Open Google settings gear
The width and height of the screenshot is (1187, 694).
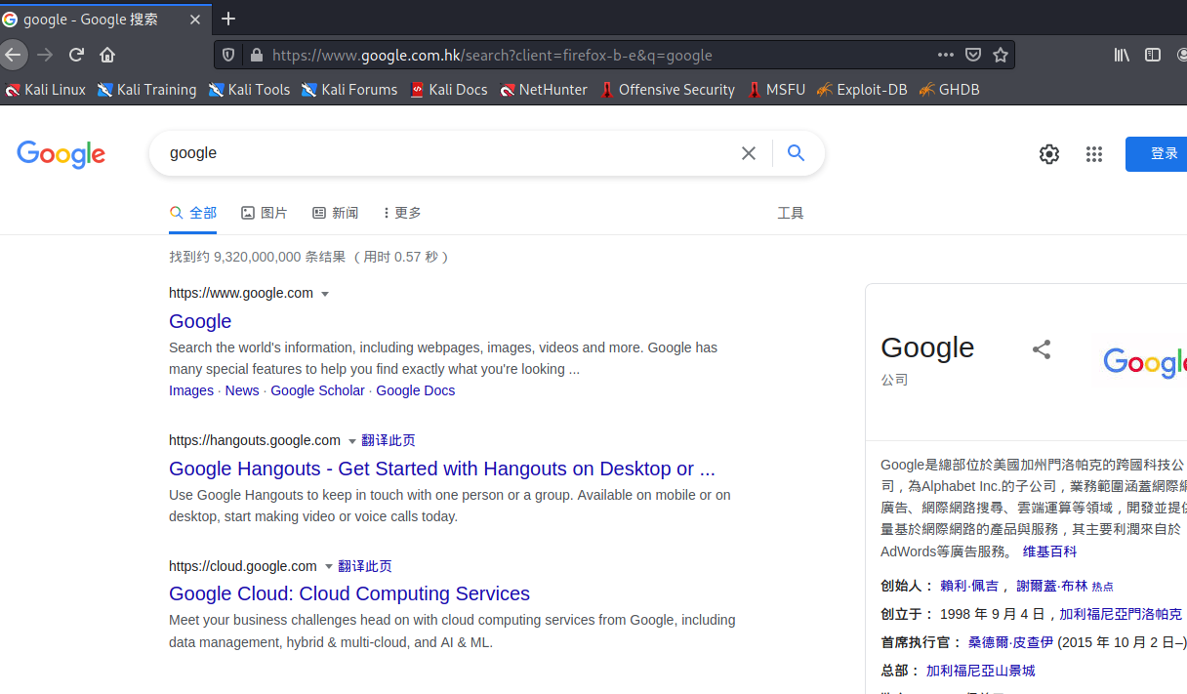point(1049,154)
